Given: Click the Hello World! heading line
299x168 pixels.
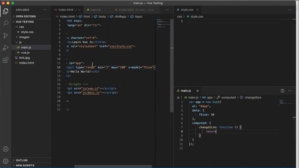Looking at the screenshot, I should [x=83, y=71].
